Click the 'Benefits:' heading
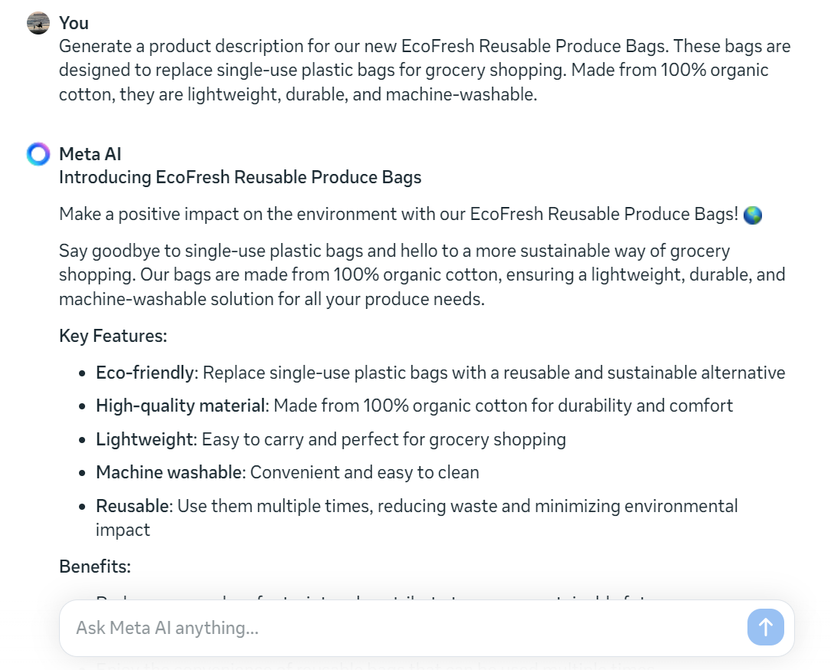This screenshot has height=670, width=831. [x=95, y=567]
